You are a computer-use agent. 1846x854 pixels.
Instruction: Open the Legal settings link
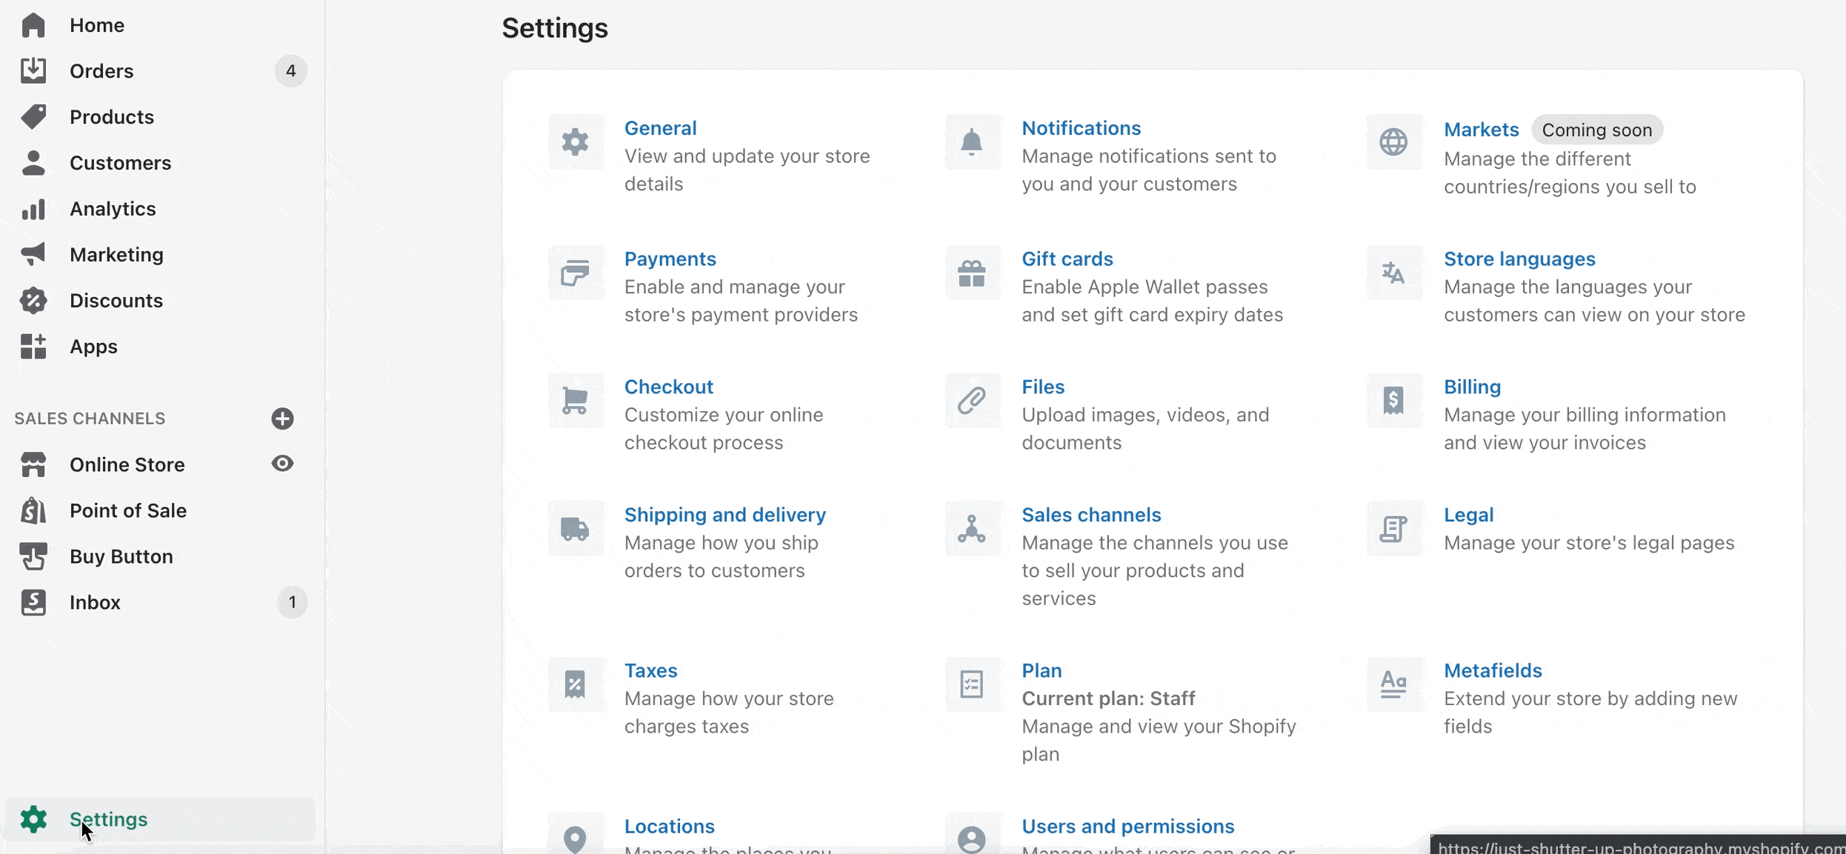pyautogui.click(x=1468, y=515)
